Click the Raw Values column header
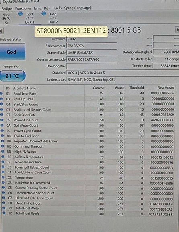Image resolution: width=179 pixels, height=232 pixels. (x=166, y=88)
